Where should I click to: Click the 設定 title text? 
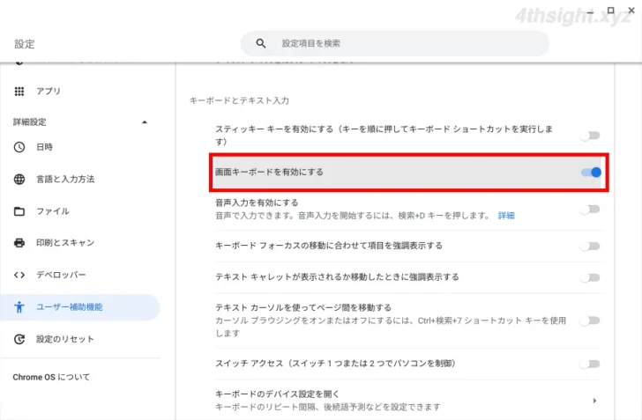pyautogui.click(x=24, y=44)
